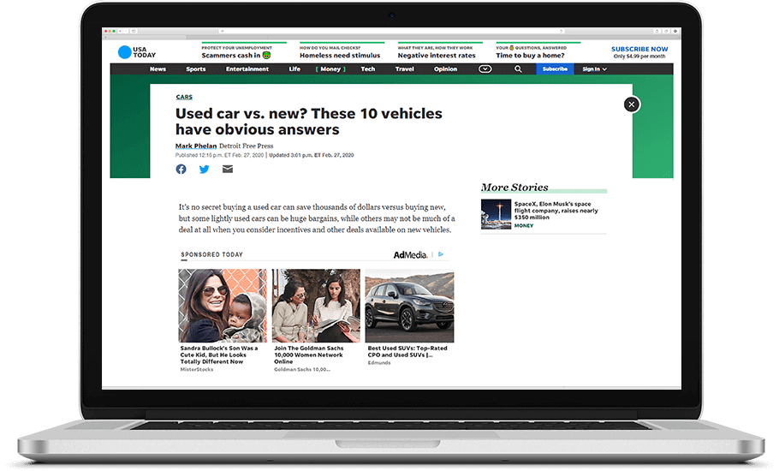Open the News menu
This screenshot has height=471, width=779.
pyautogui.click(x=158, y=69)
